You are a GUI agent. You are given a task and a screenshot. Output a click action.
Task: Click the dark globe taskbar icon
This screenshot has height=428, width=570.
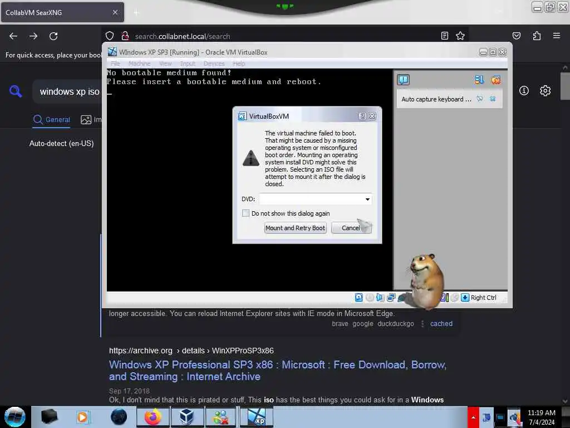119,417
